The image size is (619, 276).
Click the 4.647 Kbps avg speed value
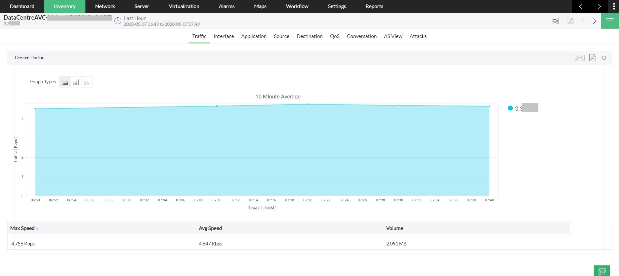[x=211, y=244]
